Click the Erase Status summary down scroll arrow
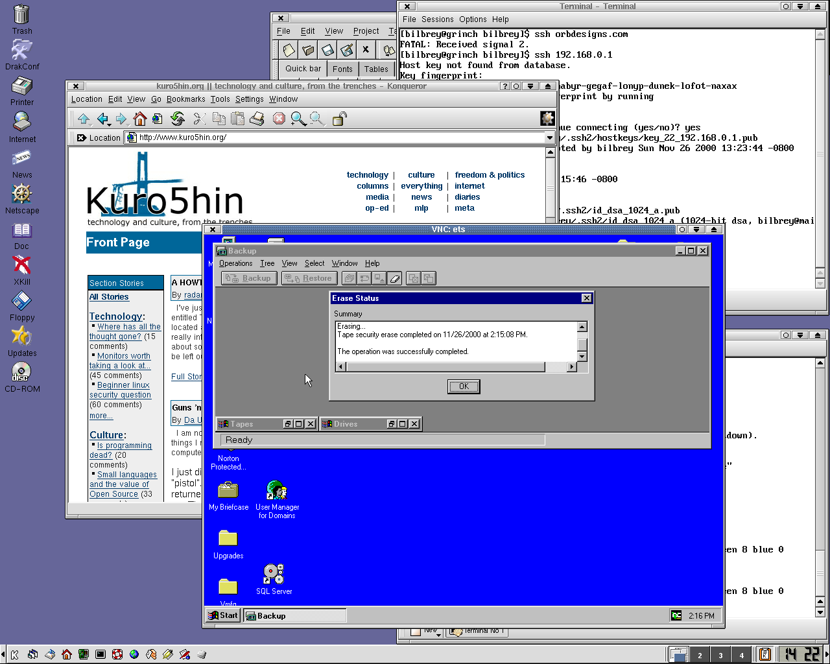The height and width of the screenshot is (664, 830). point(582,356)
